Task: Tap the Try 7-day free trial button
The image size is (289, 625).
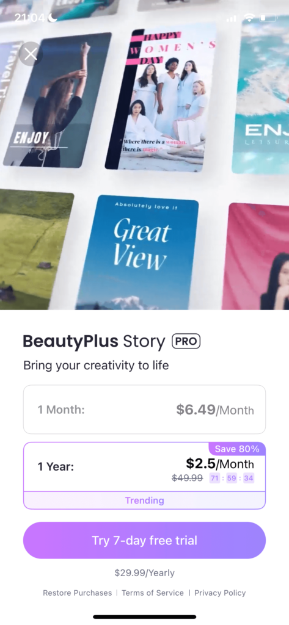Action: point(144,541)
